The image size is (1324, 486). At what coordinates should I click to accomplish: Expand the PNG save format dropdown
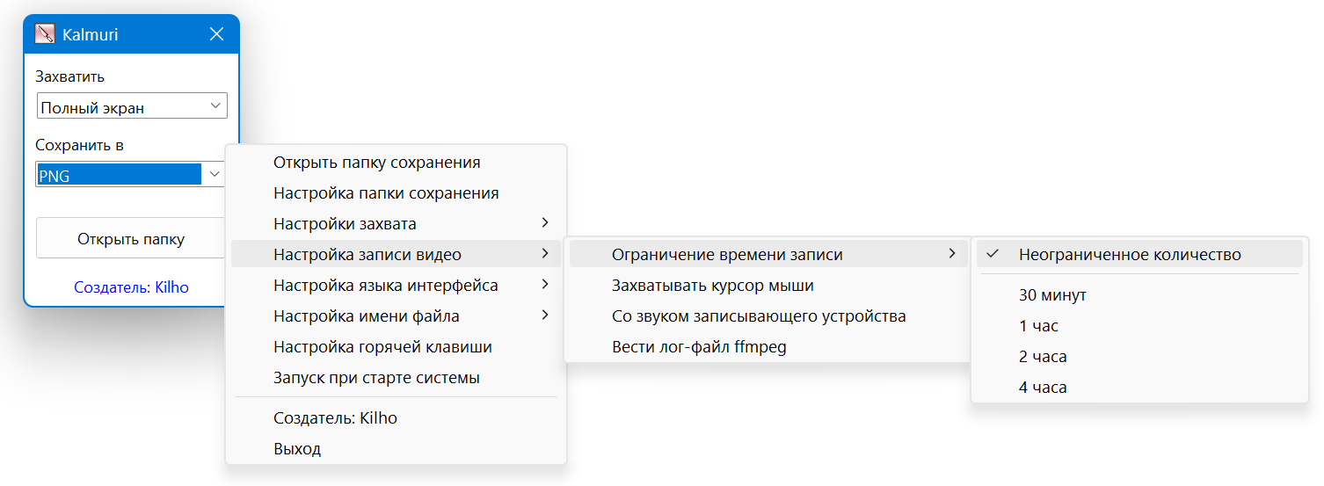pyautogui.click(x=215, y=175)
